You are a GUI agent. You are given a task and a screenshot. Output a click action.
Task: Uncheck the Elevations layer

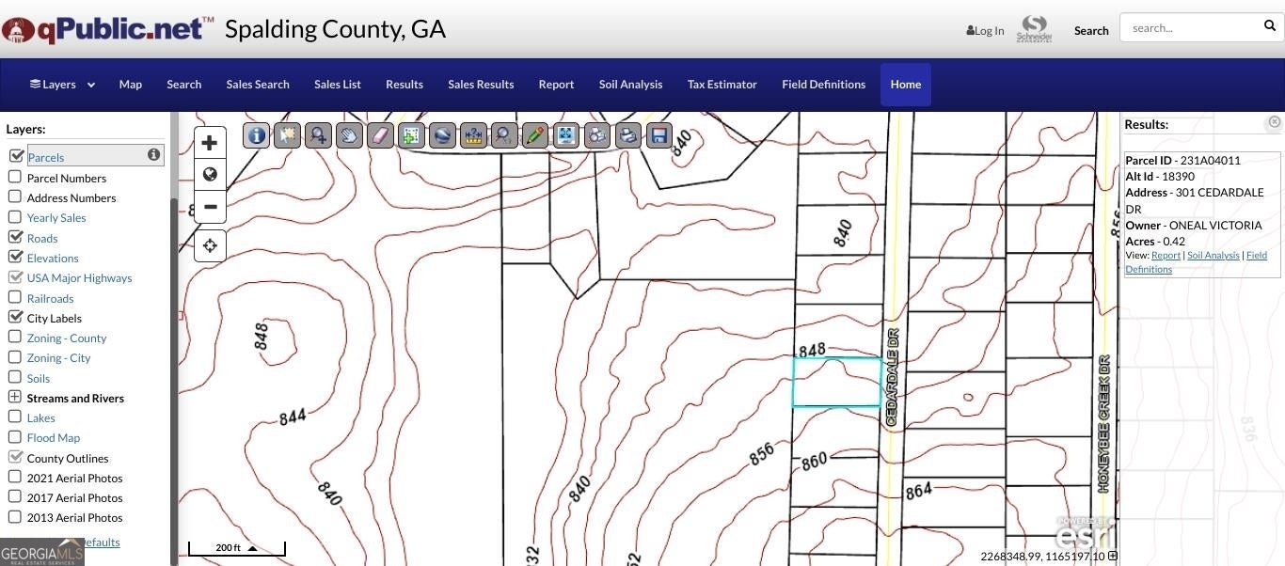pos(15,257)
